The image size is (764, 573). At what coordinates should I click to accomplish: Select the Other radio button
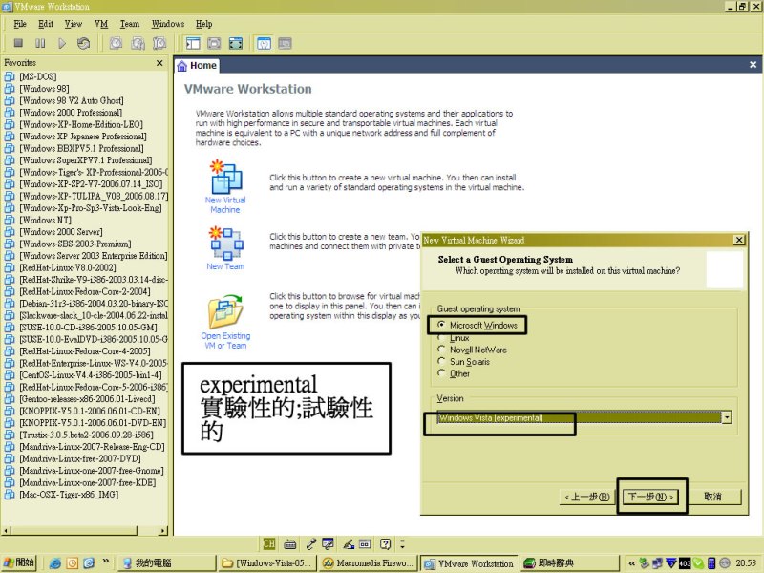[x=441, y=373]
